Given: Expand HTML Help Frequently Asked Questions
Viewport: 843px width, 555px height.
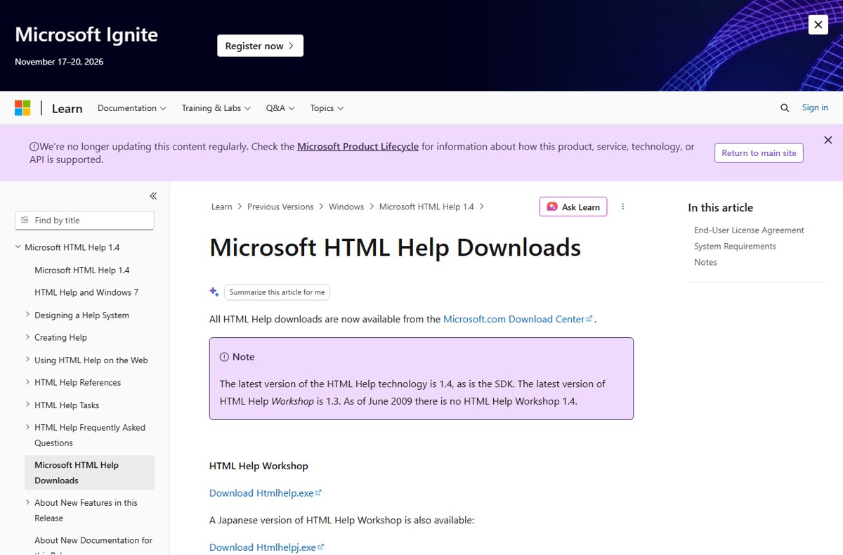Looking at the screenshot, I should (x=27, y=427).
